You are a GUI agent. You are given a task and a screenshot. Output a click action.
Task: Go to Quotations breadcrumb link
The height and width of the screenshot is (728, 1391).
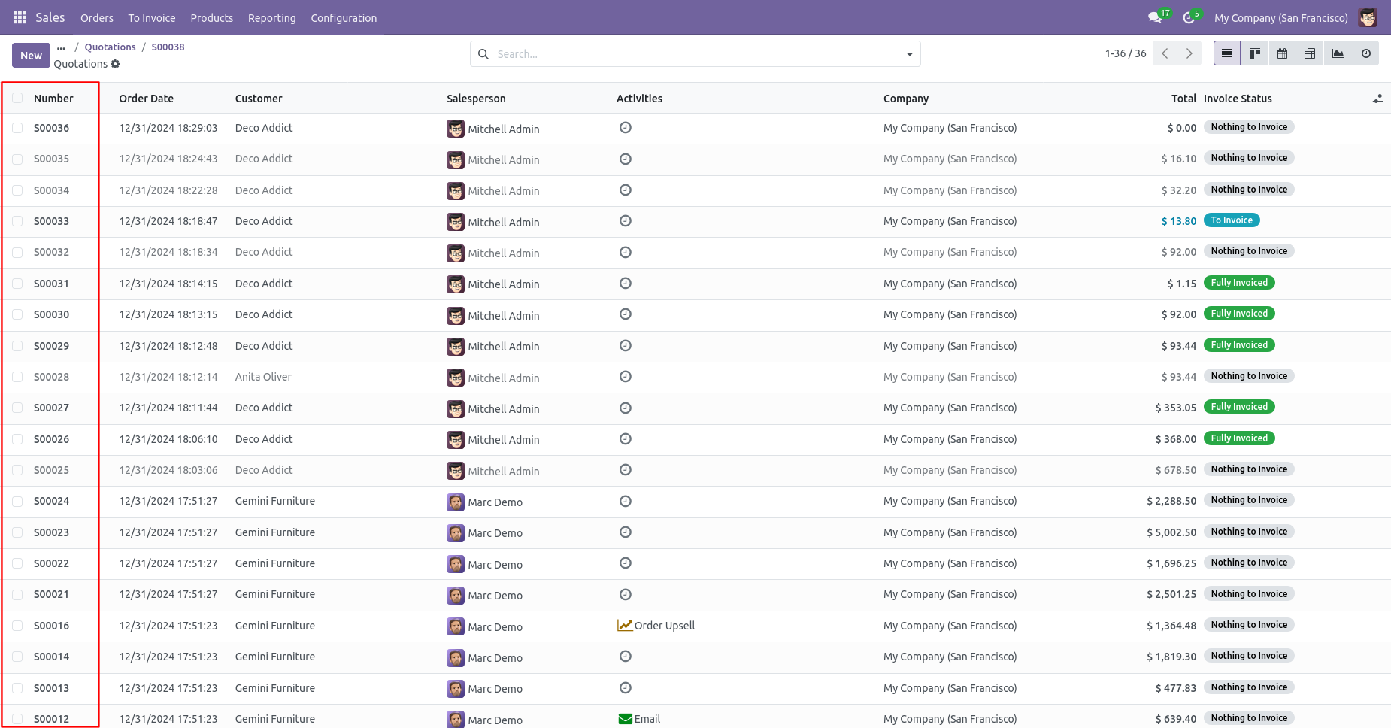coord(110,47)
